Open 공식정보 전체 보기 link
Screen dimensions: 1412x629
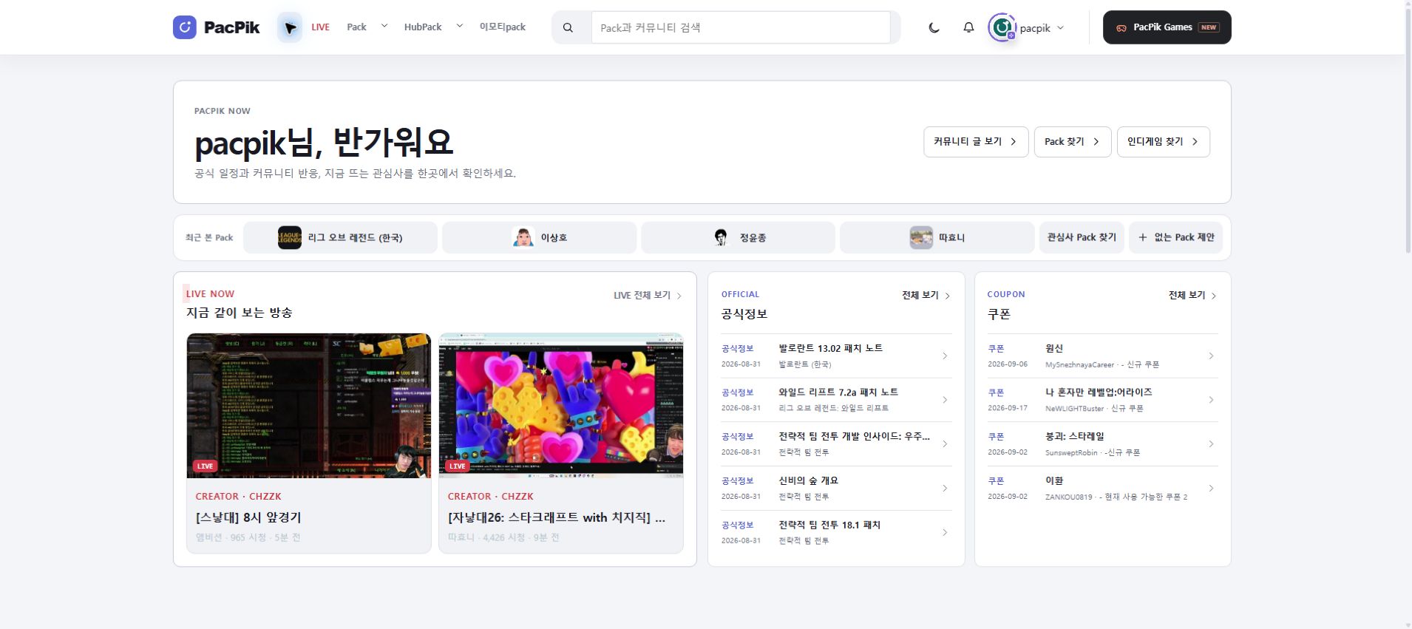point(926,295)
